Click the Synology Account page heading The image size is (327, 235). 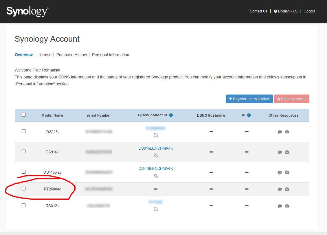[47, 39]
